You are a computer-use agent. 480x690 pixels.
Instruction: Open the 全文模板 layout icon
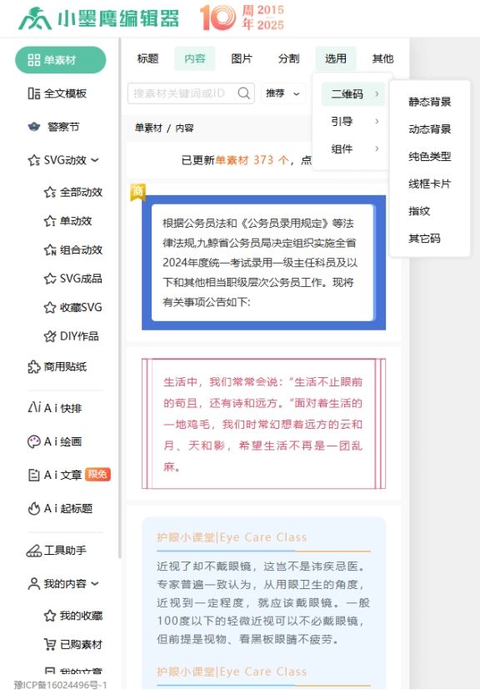(34, 93)
